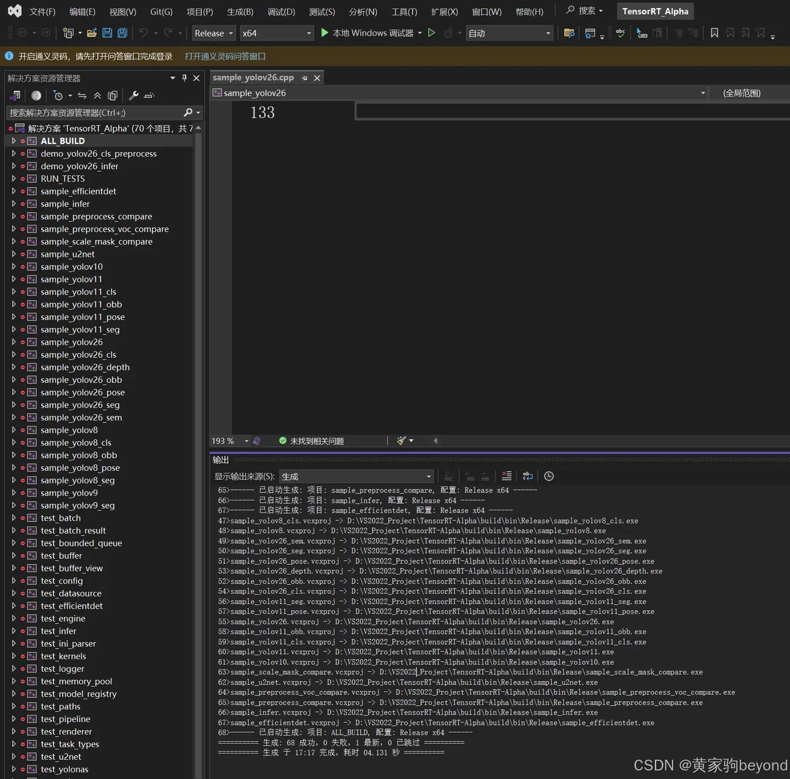The height and width of the screenshot is (779, 790).
Task: Close the sample_yolov26.cpp editor tab
Action: [x=317, y=78]
